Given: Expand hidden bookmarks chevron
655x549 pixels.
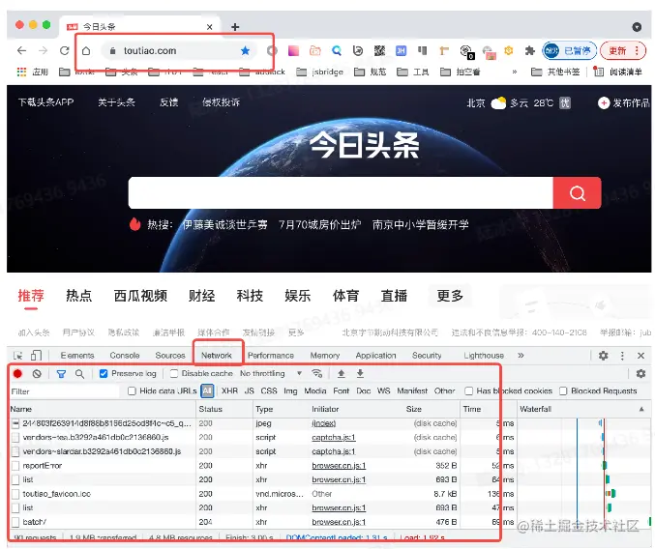Looking at the screenshot, I should click(515, 72).
